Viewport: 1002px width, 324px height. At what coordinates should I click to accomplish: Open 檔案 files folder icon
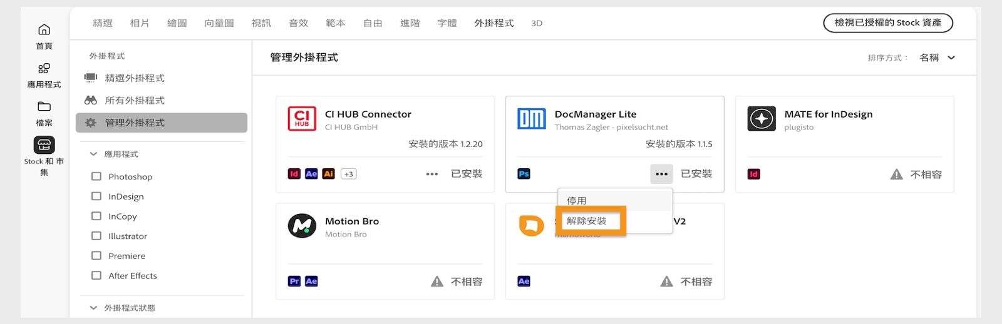click(x=44, y=106)
